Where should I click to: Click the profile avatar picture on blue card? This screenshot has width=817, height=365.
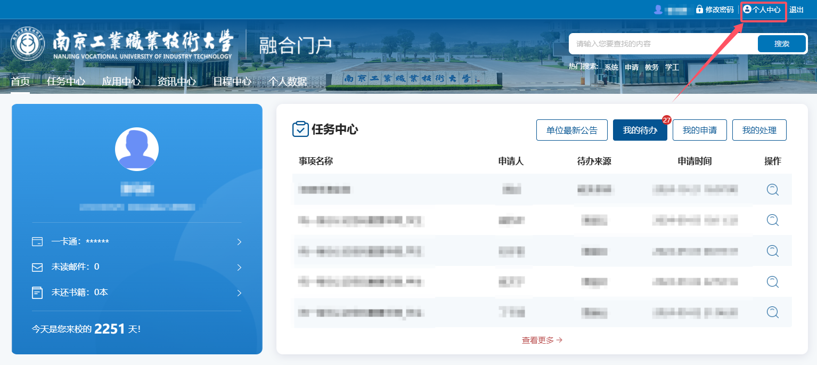[137, 149]
